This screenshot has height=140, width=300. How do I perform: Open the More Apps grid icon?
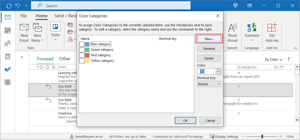(7, 82)
